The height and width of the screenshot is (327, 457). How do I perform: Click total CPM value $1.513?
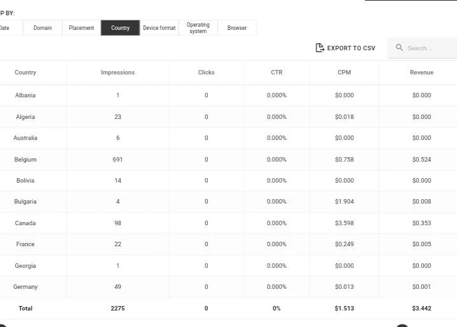344,308
